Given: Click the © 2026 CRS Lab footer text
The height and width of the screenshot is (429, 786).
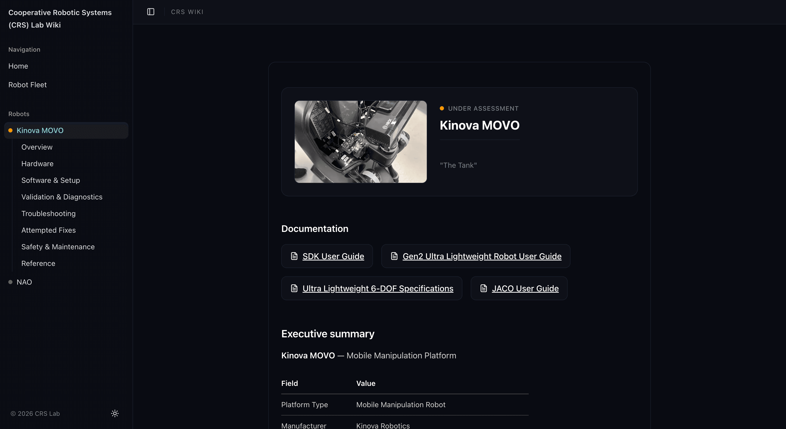Looking at the screenshot, I should 35,413.
